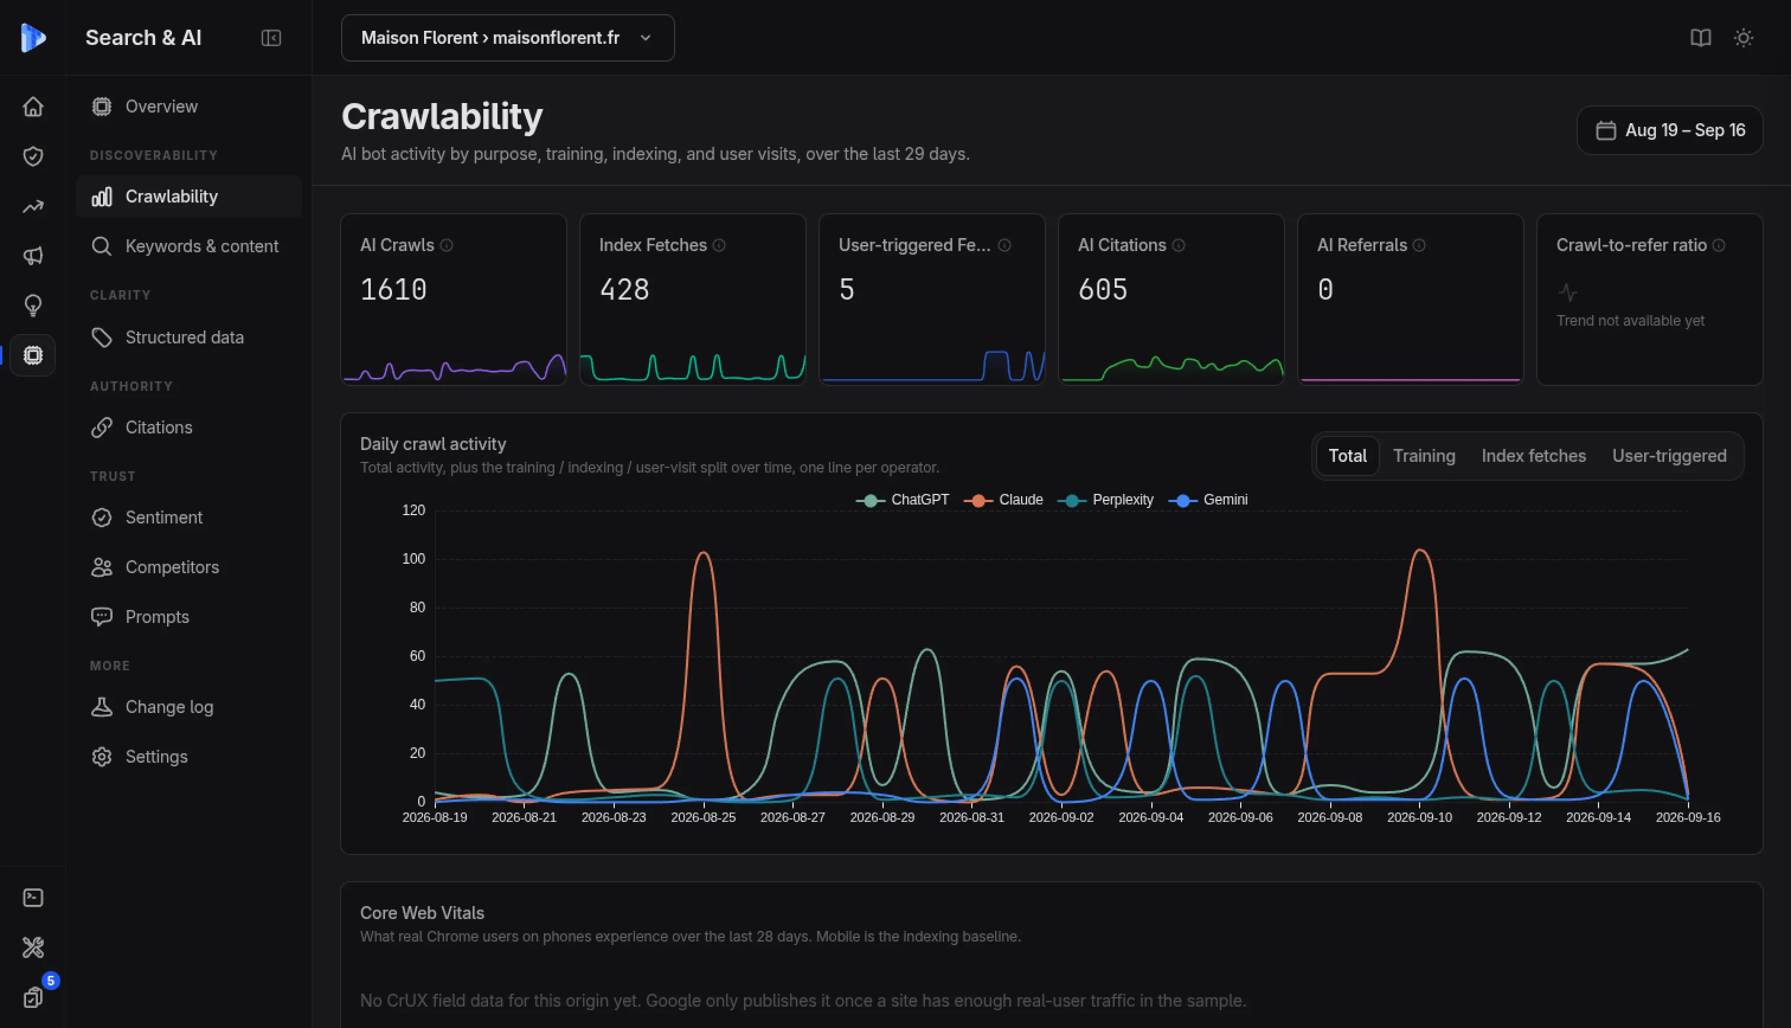Open Keywords & content in the sidebar
Viewport: 1791px width, 1028px height.
[x=188, y=246]
